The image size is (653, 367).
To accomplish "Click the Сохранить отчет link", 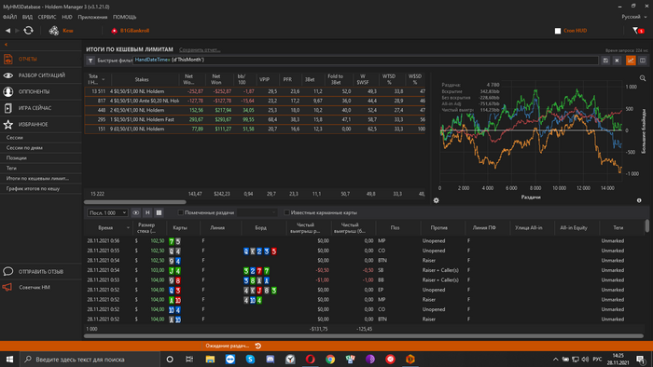I will pyautogui.click(x=200, y=50).
